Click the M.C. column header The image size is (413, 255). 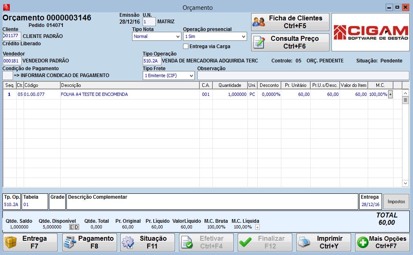[x=380, y=85]
